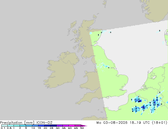
Task: Click the '13' precipitation value in France
Action: tap(143, 108)
